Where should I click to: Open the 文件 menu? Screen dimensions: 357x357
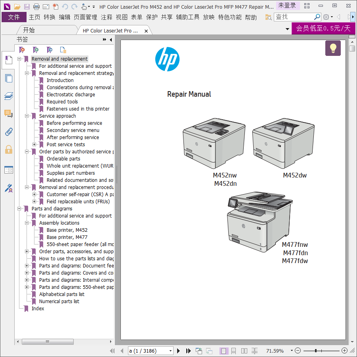click(x=14, y=17)
